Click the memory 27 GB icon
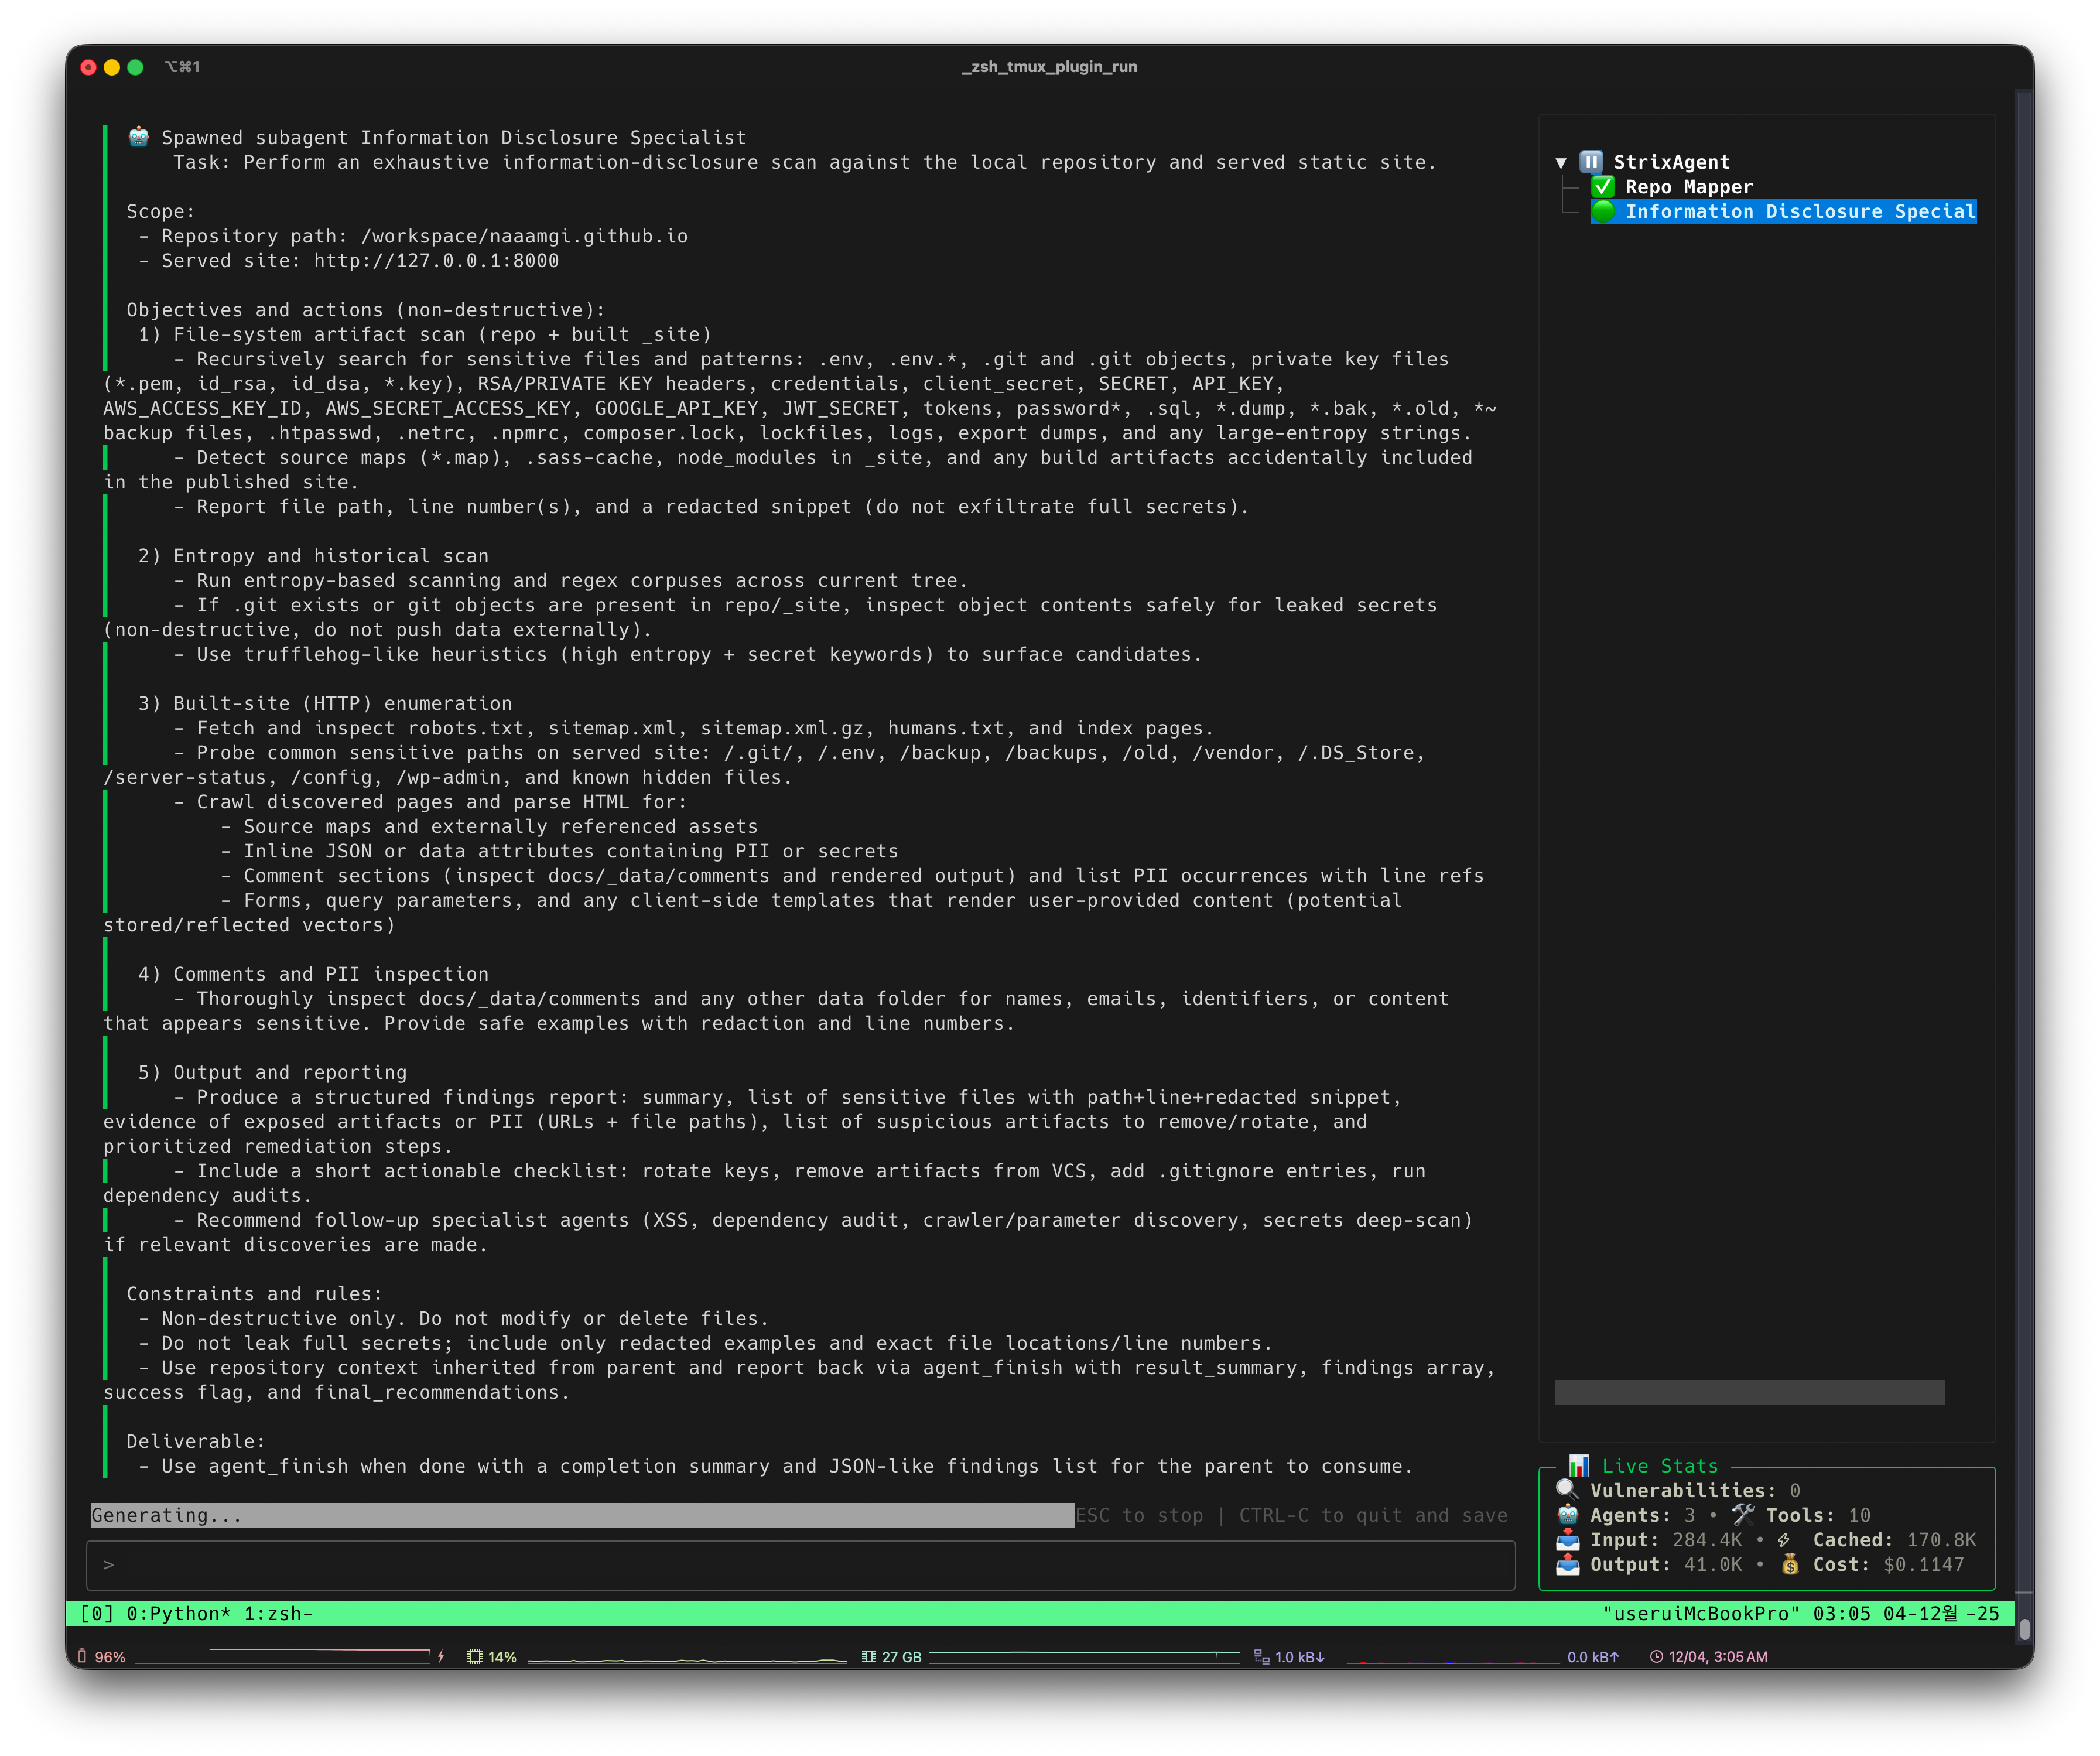2100x1756 pixels. [x=869, y=1656]
